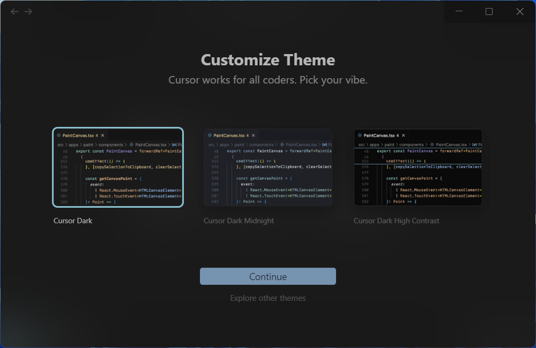536x348 pixels.
Task: Maximize the Cursor setup window
Action: 489,12
